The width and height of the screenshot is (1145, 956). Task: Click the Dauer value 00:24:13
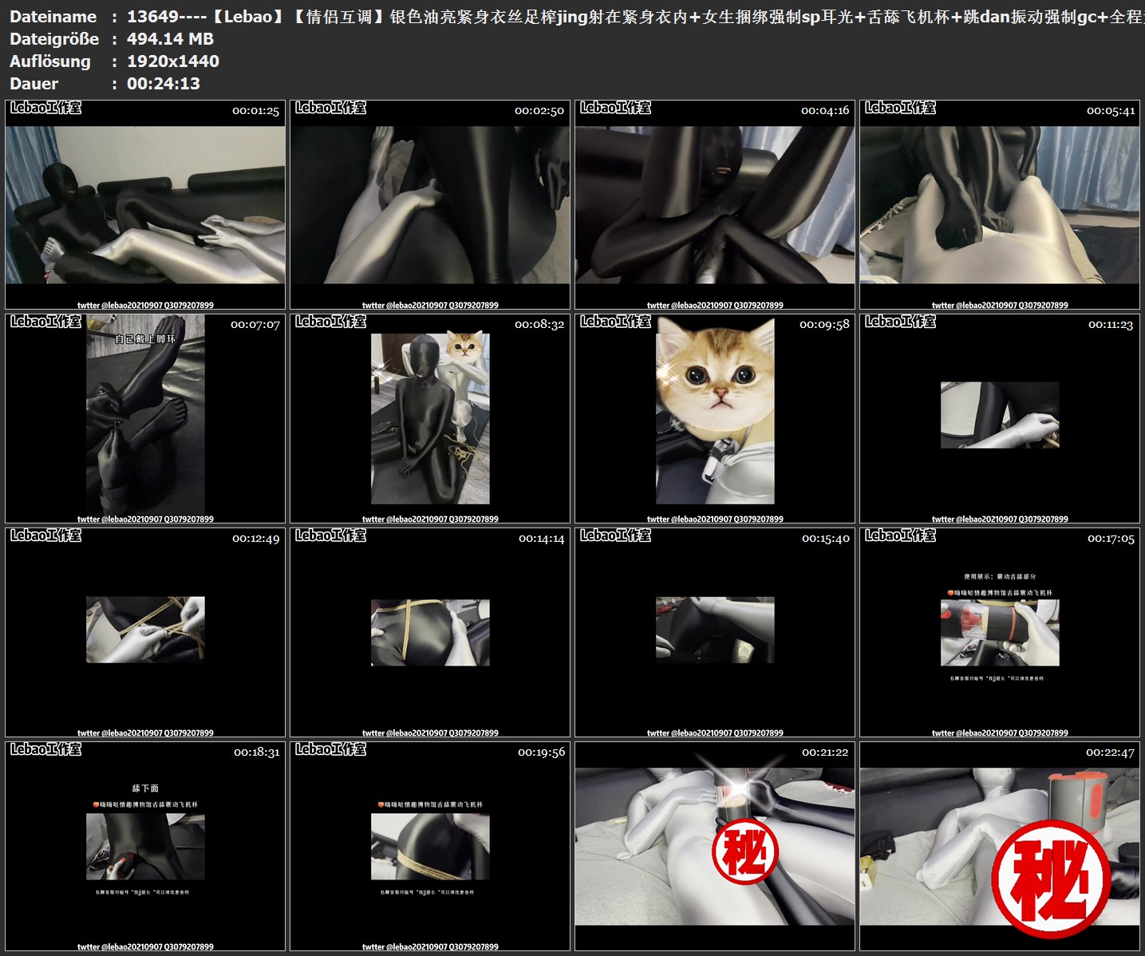point(163,84)
